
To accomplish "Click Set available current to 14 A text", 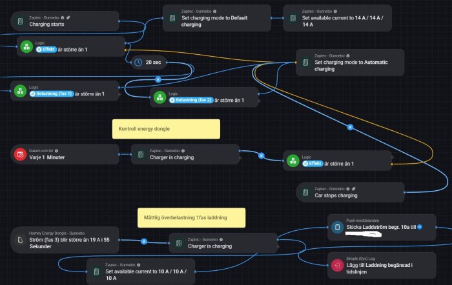I will pos(342,21).
